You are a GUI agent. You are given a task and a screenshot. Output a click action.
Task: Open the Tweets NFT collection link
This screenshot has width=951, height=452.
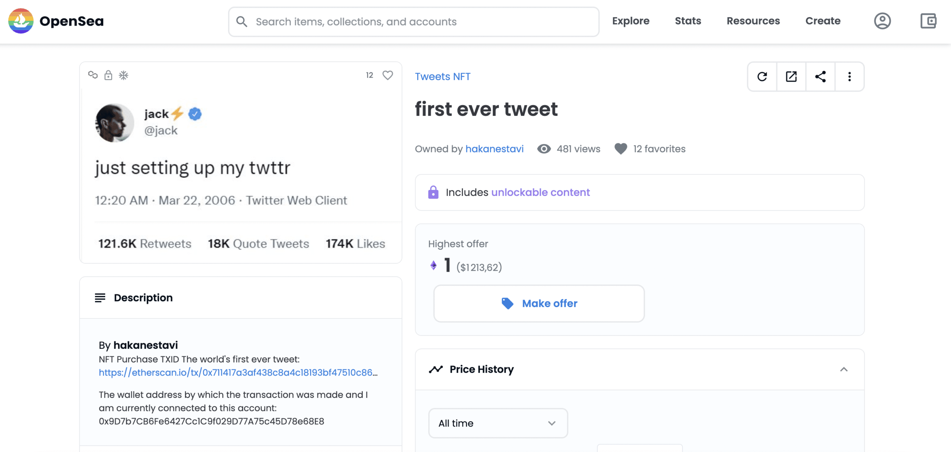click(x=442, y=76)
